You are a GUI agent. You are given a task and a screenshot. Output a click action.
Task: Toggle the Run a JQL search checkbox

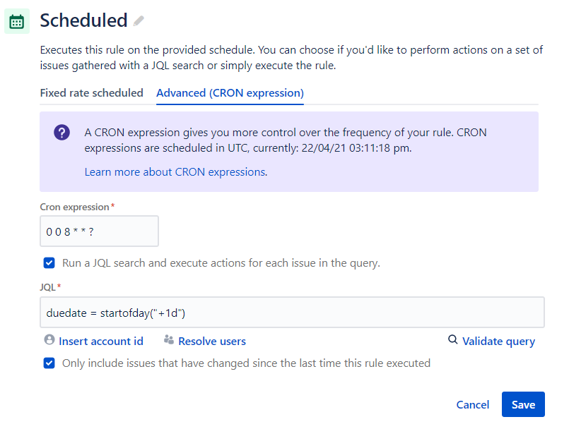tap(49, 262)
